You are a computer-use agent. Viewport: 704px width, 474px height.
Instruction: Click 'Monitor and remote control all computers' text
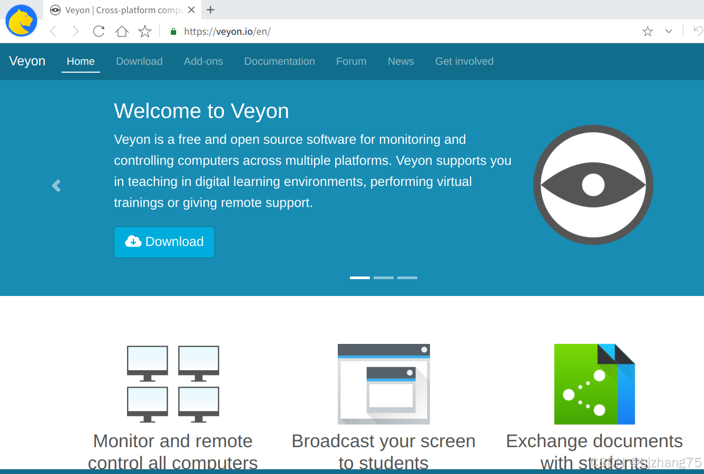point(173,451)
